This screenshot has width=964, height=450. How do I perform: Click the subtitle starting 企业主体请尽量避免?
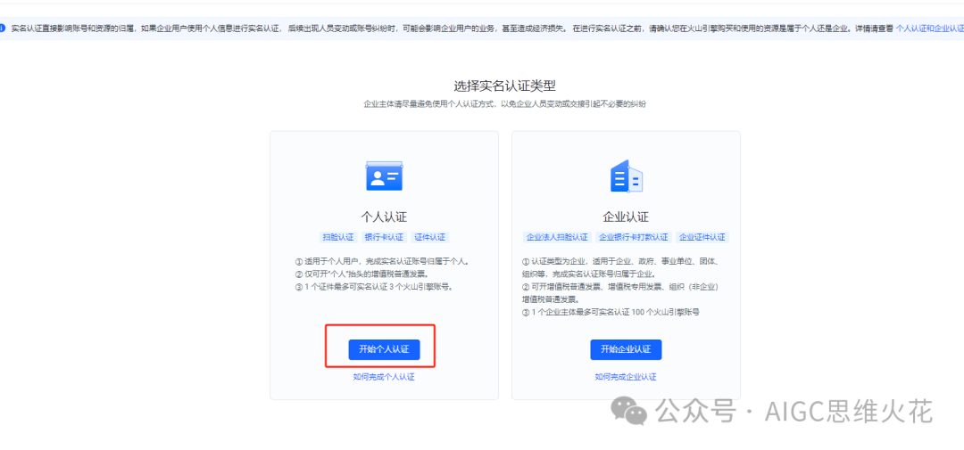(504, 104)
